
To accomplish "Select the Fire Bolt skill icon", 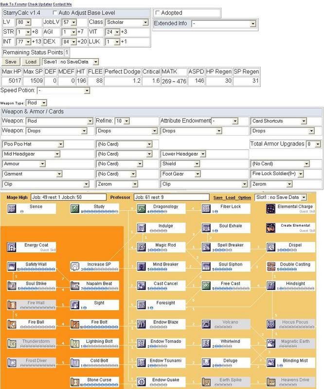I will pos(75,324).
